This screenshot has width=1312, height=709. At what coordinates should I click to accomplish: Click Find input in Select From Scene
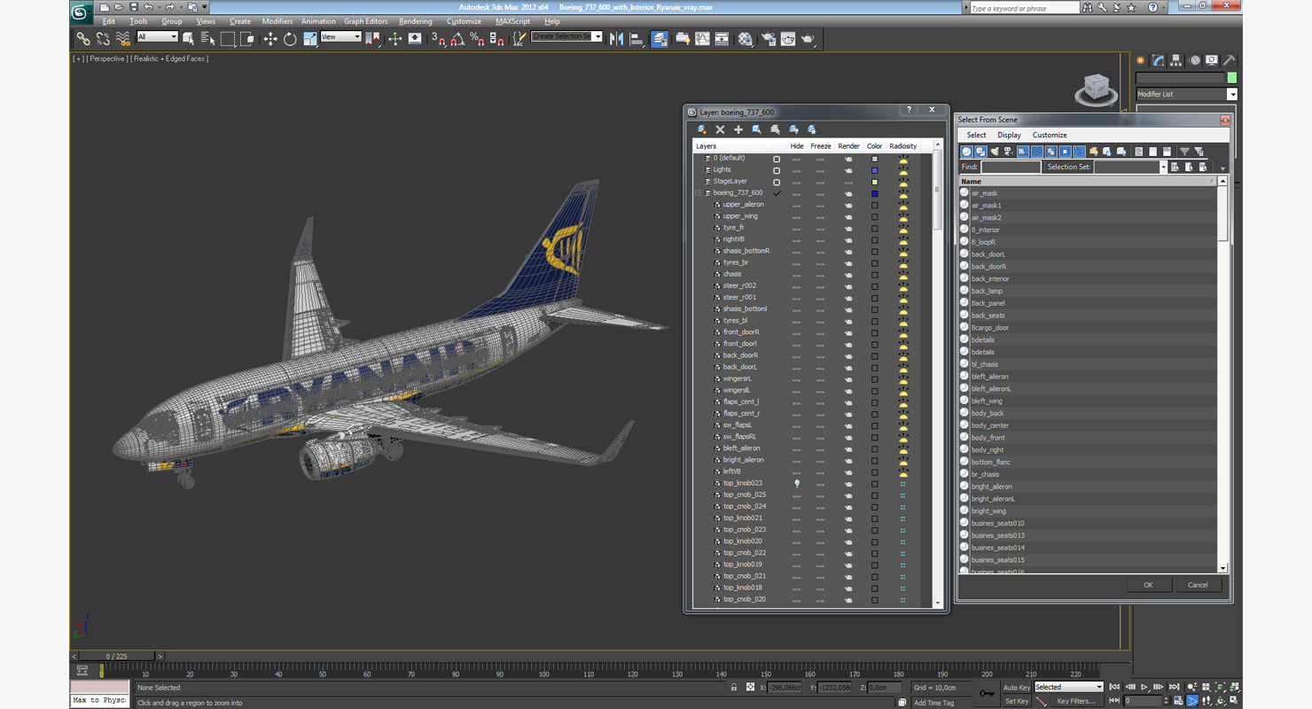point(1011,167)
